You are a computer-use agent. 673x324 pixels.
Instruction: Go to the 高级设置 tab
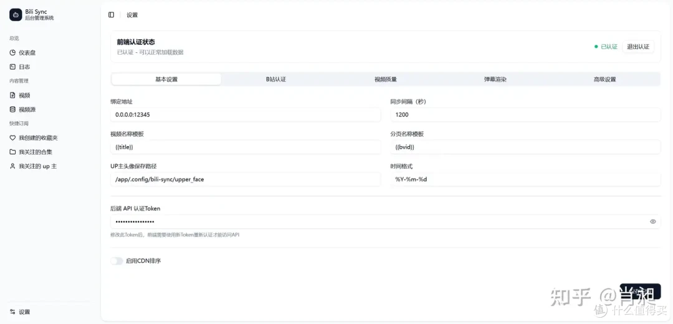[604, 79]
